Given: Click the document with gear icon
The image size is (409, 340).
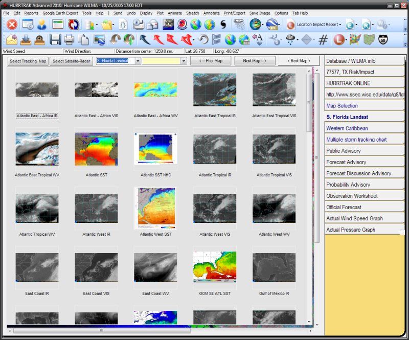Looking at the screenshot, I should click(x=123, y=25).
